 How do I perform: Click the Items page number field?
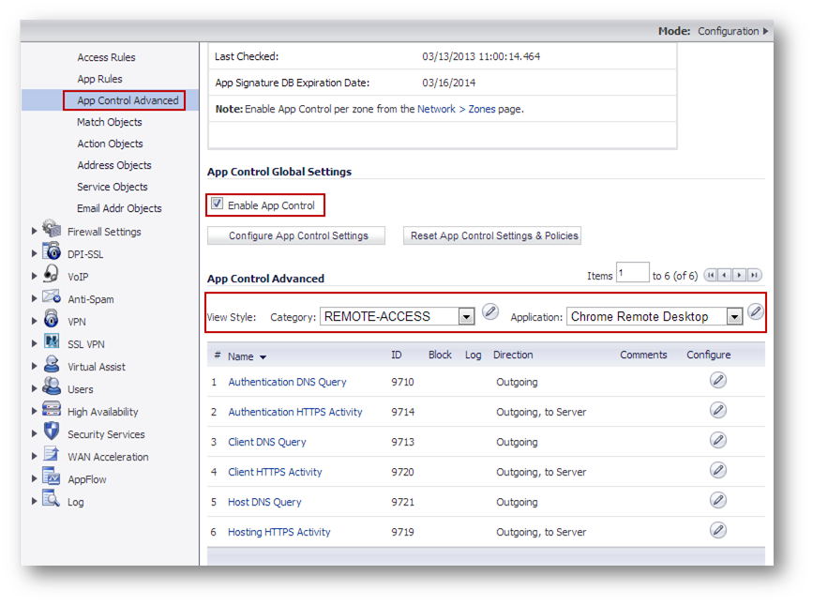[x=632, y=274]
